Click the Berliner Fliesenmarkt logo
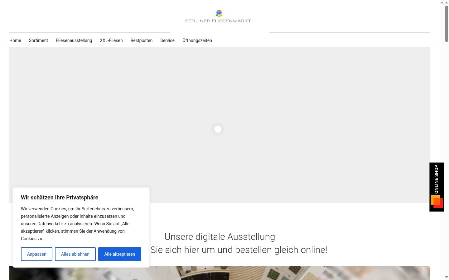Image resolution: width=449 pixels, height=280 pixels. (218, 16)
